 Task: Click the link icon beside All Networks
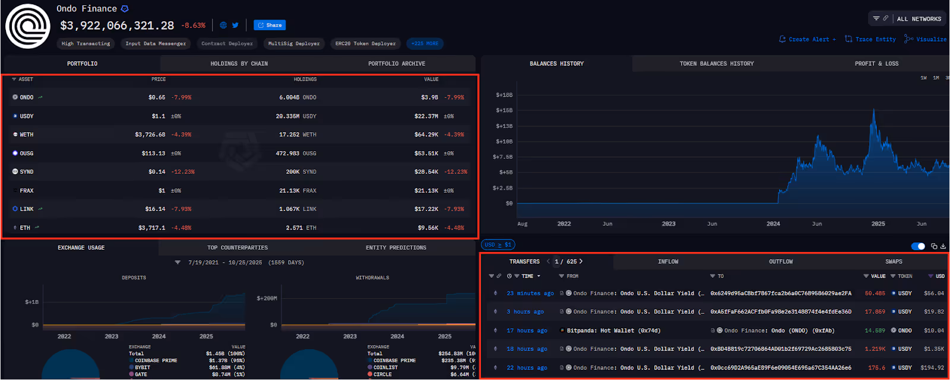(885, 19)
